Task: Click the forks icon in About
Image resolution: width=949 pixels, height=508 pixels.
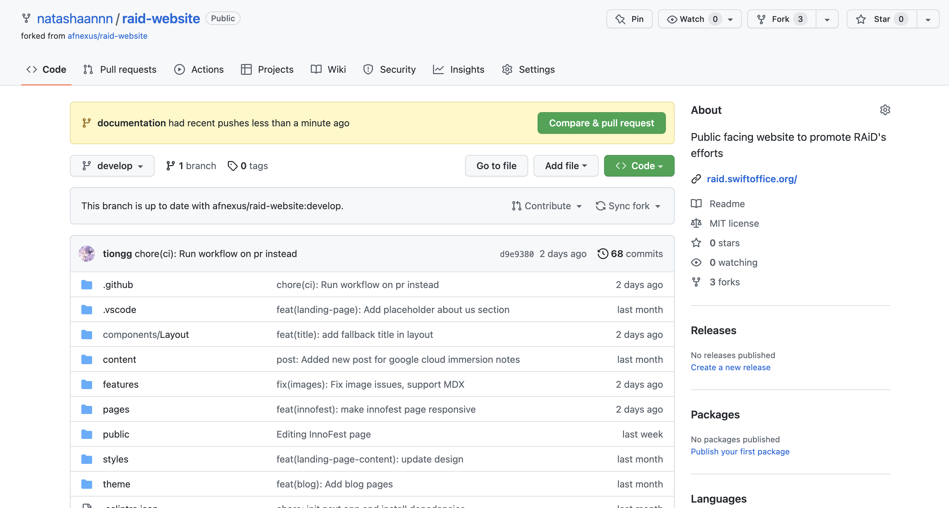Action: 696,282
